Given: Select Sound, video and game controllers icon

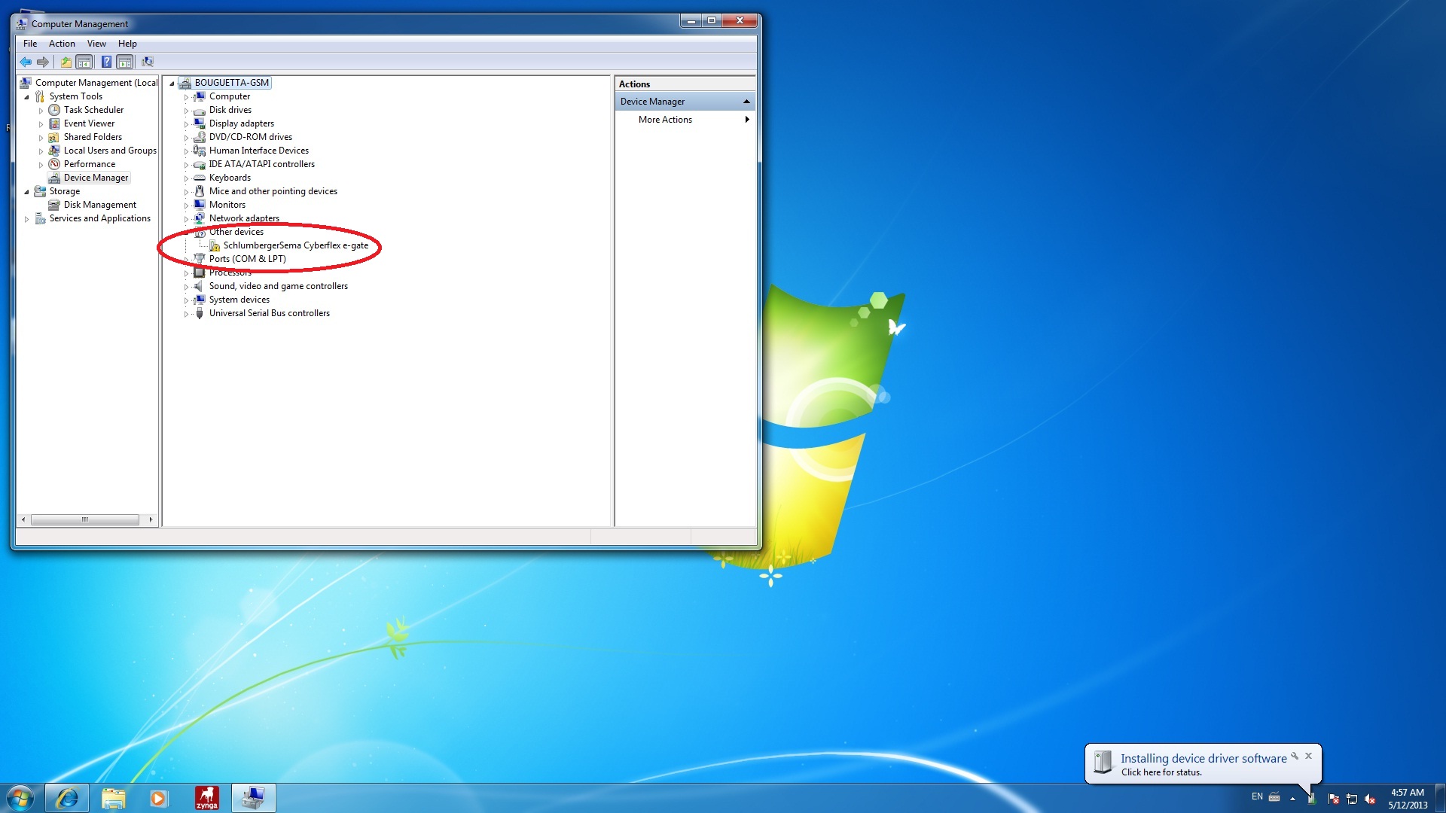Looking at the screenshot, I should 200,286.
